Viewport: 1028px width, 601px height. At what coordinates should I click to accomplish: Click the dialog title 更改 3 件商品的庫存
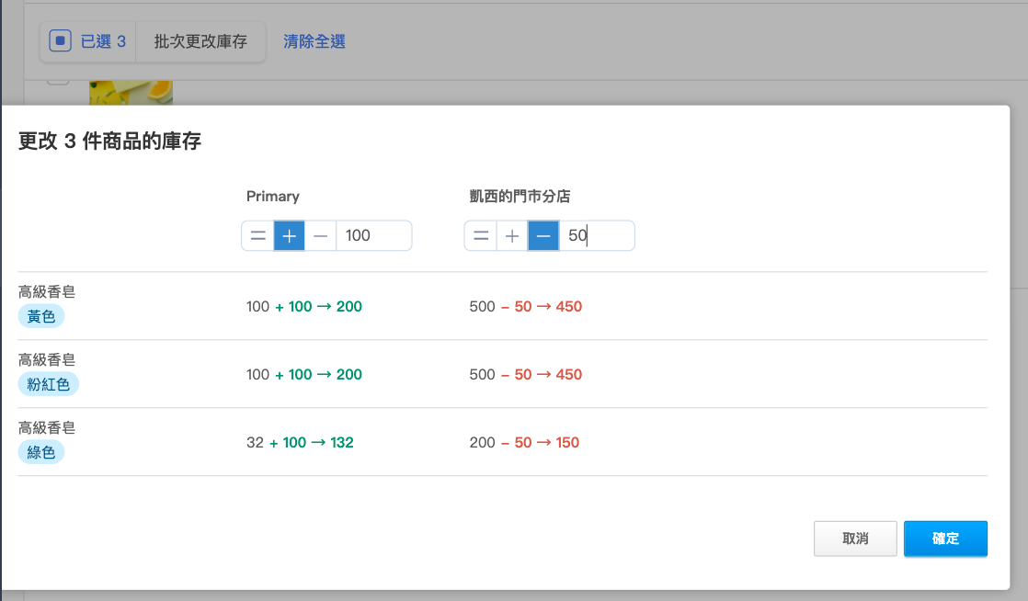coord(109,141)
